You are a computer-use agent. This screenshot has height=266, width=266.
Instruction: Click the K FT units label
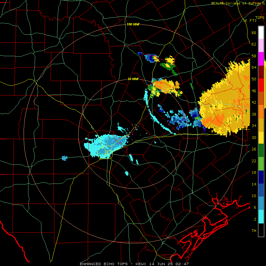(250, 20)
